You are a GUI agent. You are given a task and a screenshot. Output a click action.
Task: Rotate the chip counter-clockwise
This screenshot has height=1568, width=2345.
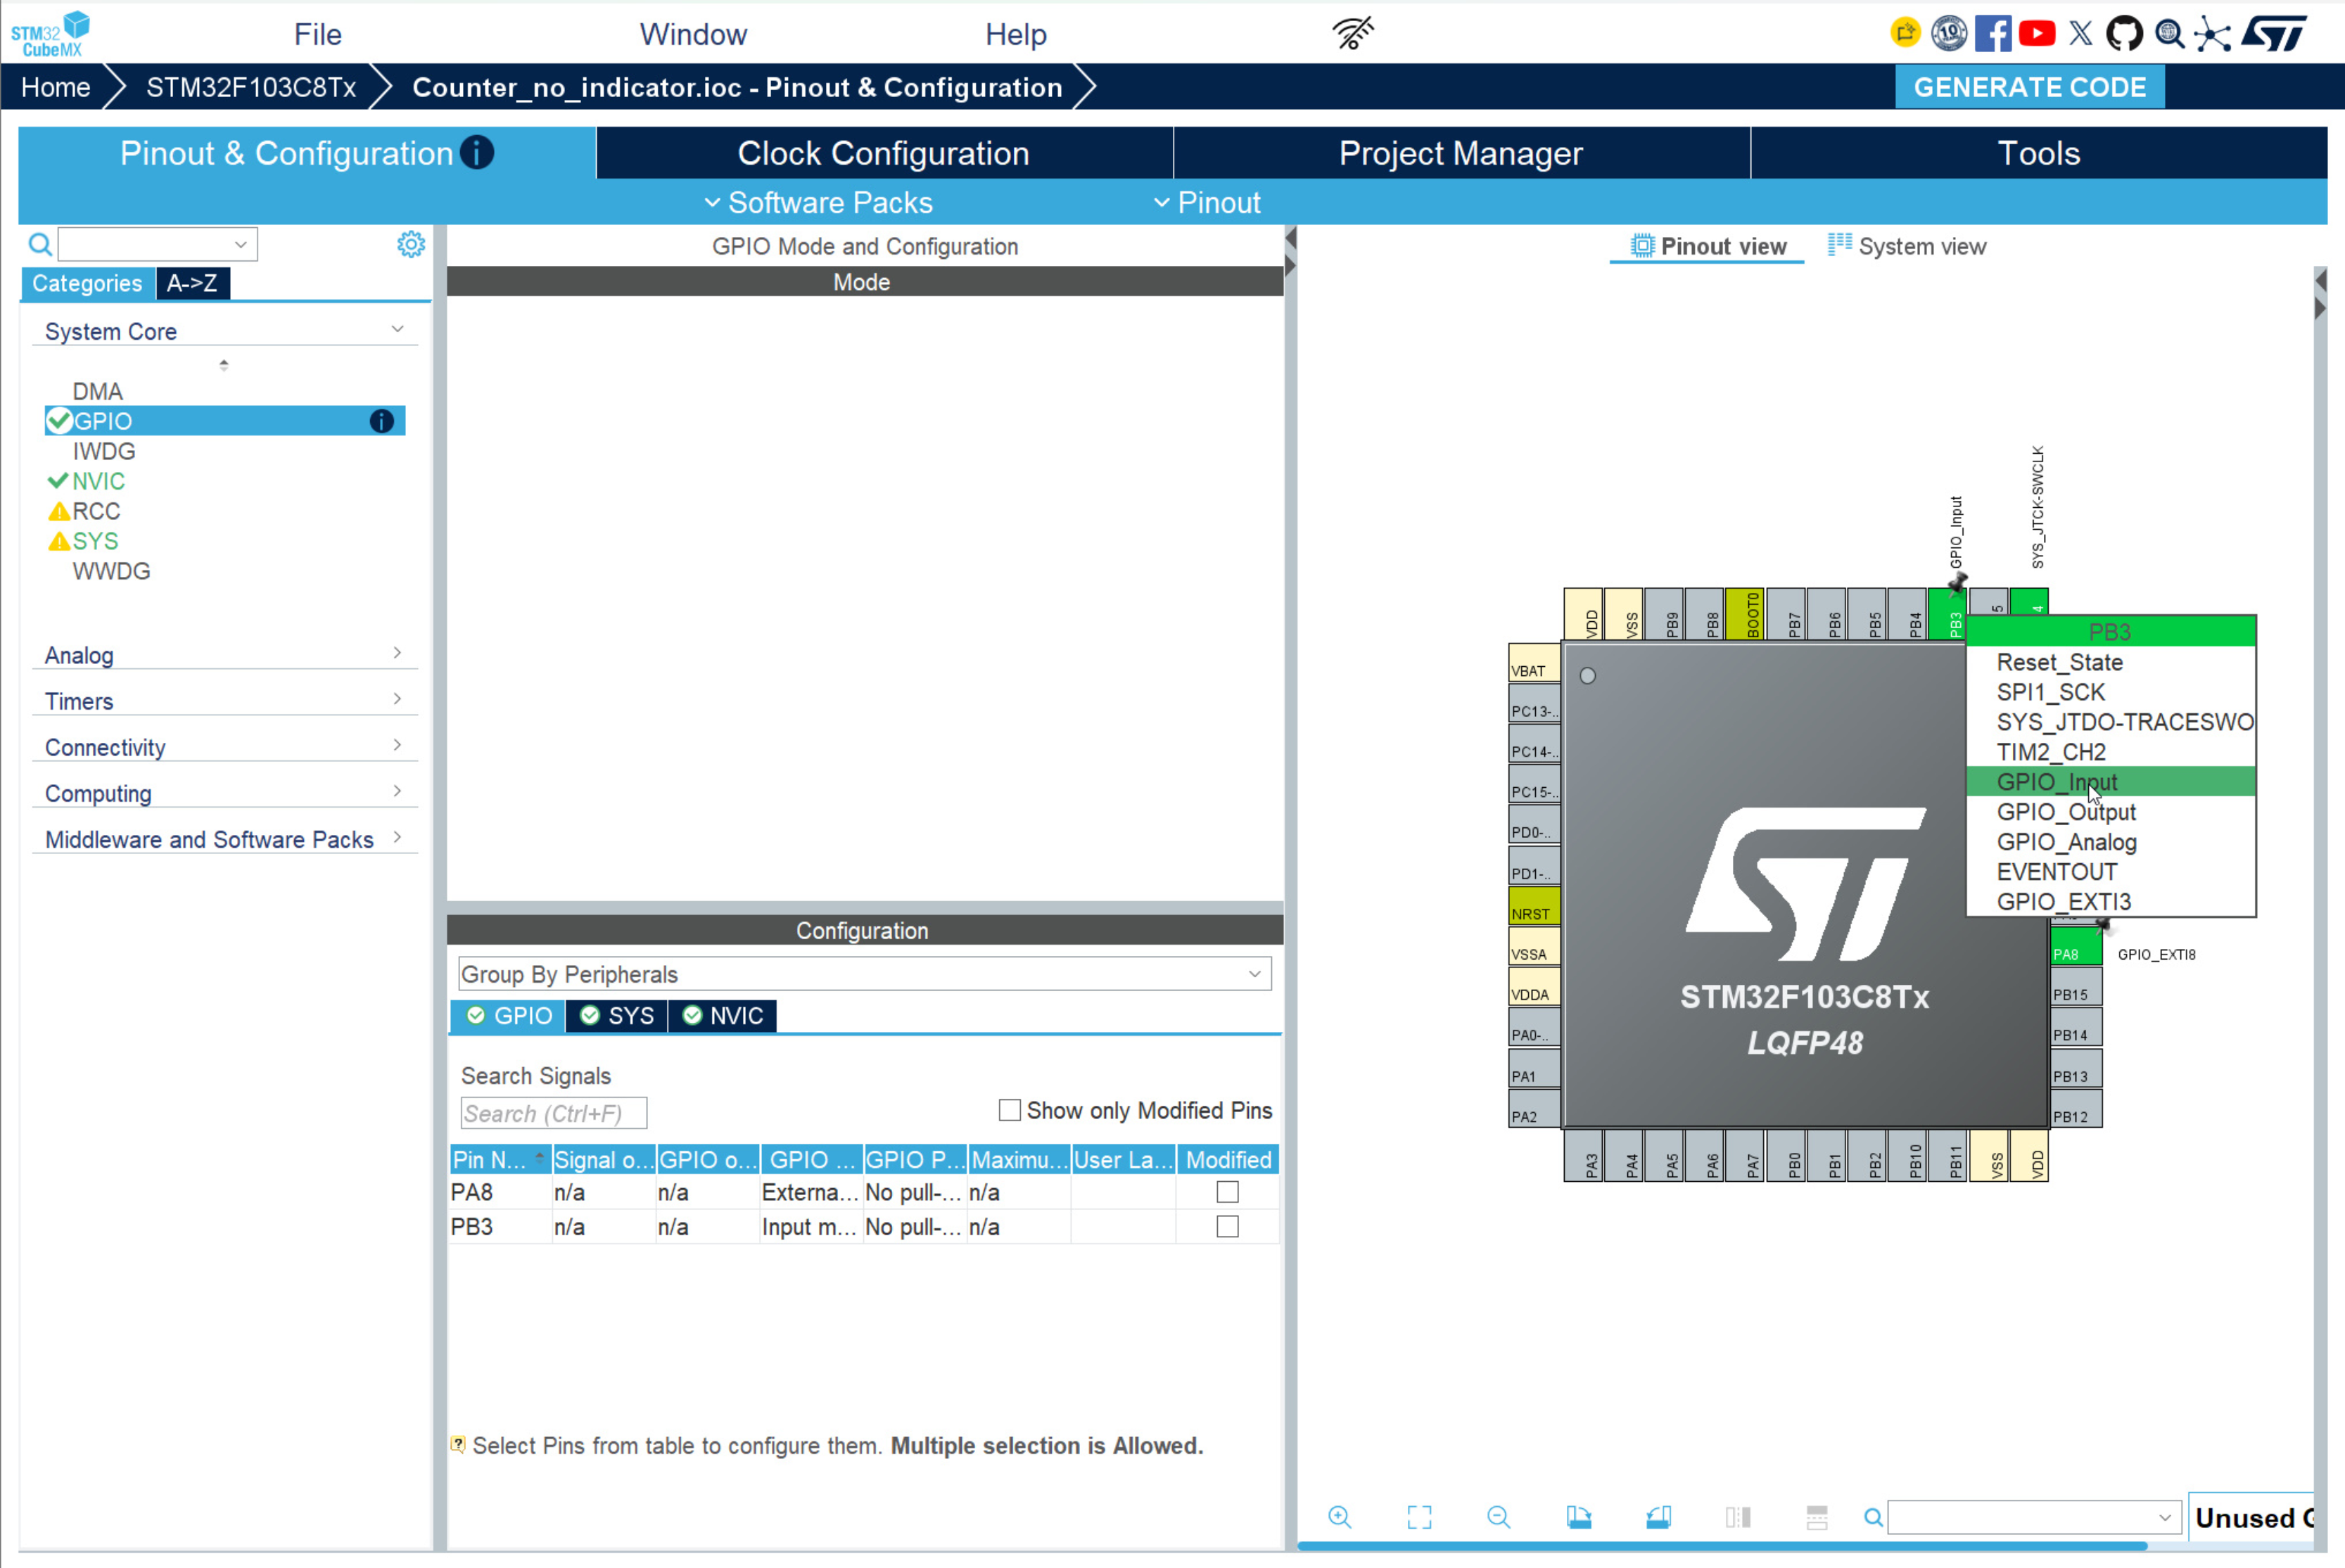[x=1658, y=1517]
